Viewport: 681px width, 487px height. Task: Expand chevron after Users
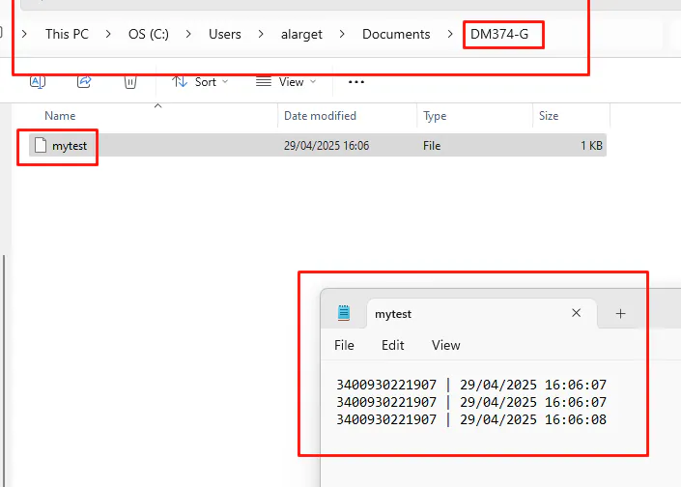261,34
